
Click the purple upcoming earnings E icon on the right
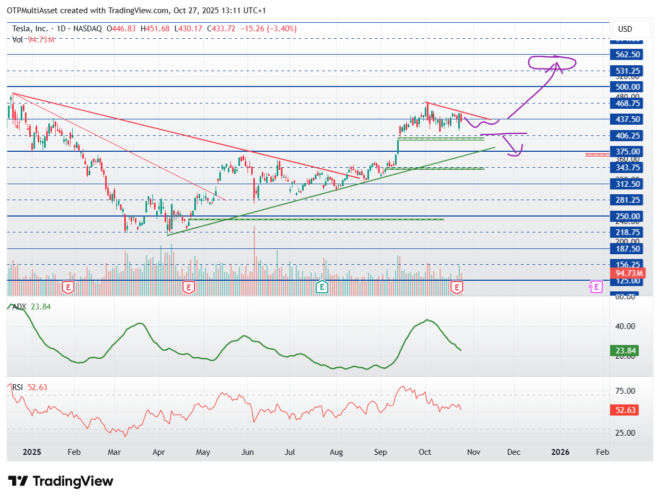click(x=596, y=287)
